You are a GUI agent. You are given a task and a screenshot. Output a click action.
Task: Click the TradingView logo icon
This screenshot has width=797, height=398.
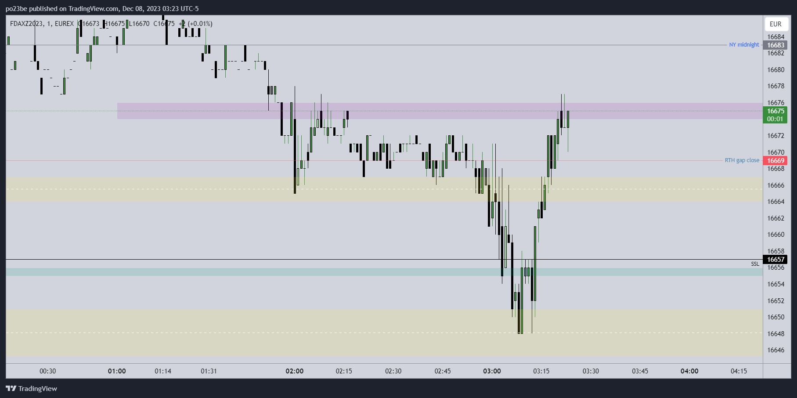(11, 388)
